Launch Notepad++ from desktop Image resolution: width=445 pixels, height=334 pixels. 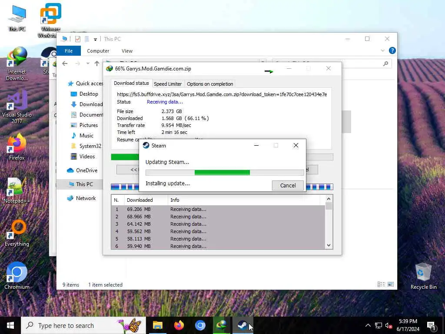[17, 190]
